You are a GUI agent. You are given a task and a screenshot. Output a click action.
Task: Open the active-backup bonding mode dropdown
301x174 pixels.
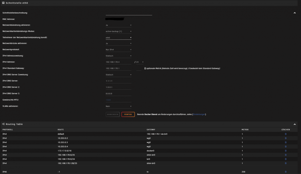coord(118,31)
